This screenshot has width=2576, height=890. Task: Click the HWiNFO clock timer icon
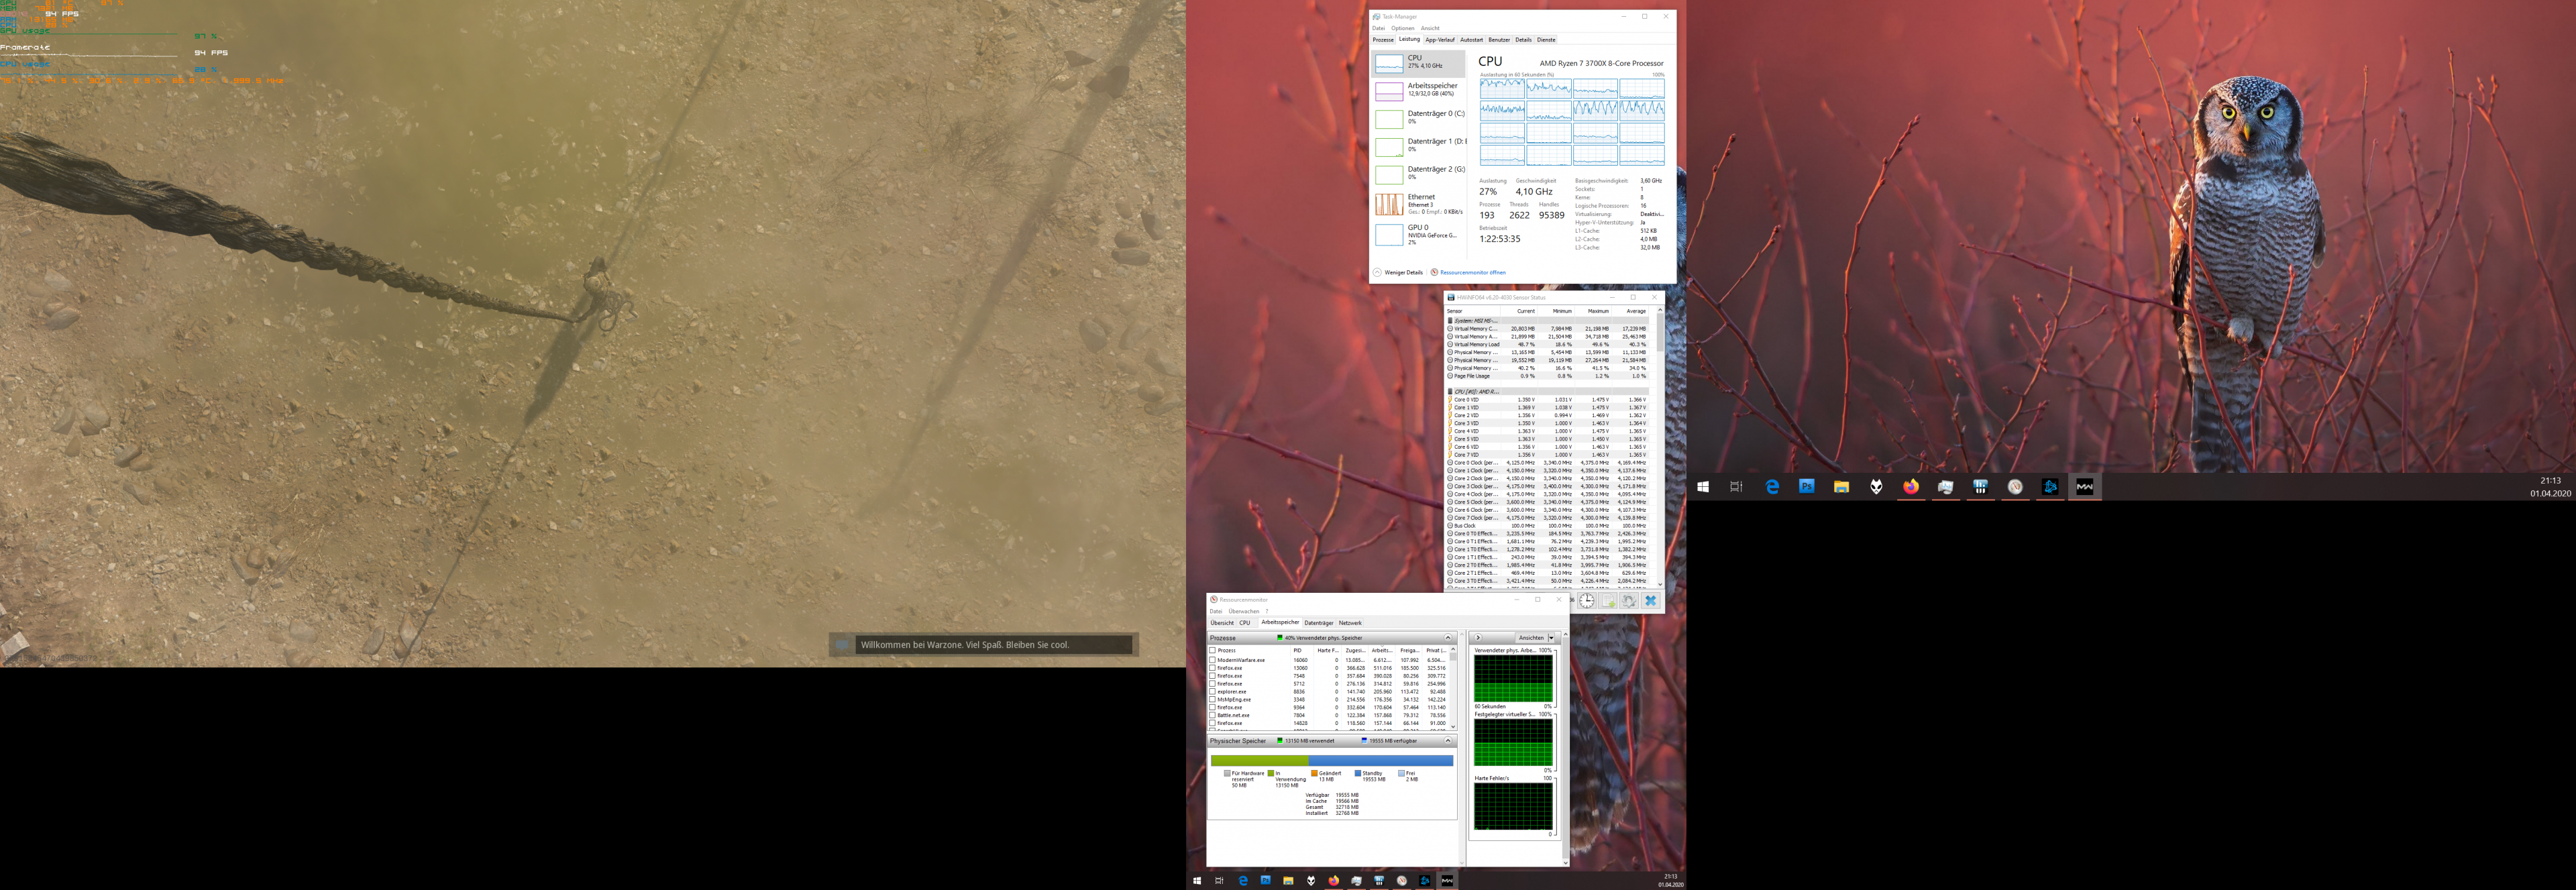pyautogui.click(x=1587, y=601)
